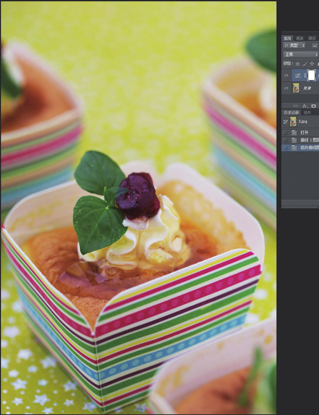Image resolution: width=319 pixels, height=415 pixels.
Task: Open the 正常 blend mode dropdown
Action: click(301, 54)
